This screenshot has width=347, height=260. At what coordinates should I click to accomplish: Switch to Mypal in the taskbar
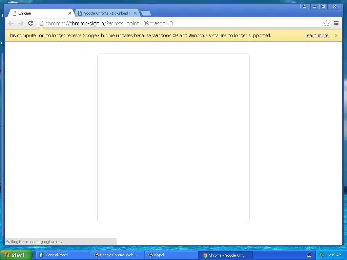[171, 255]
